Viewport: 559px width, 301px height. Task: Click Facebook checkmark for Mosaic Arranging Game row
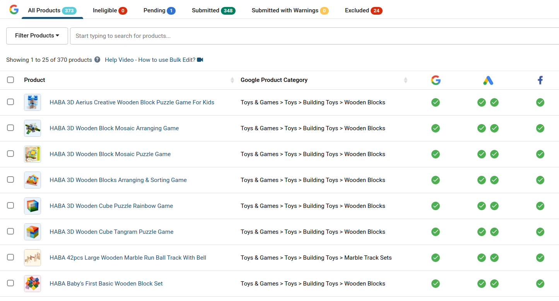540,128
